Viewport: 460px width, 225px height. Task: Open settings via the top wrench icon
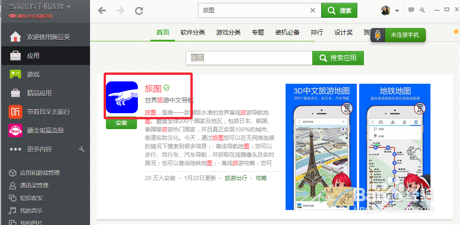coord(422,10)
